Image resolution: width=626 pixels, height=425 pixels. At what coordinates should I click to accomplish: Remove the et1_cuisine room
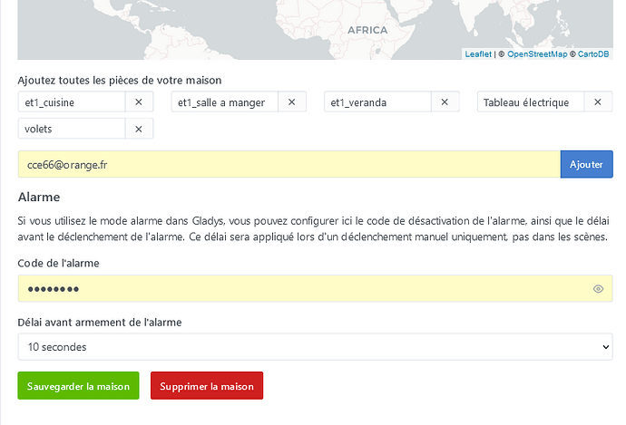click(139, 102)
